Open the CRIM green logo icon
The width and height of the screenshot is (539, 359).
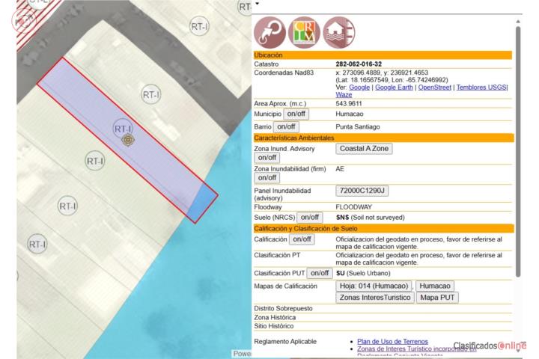[x=304, y=32]
